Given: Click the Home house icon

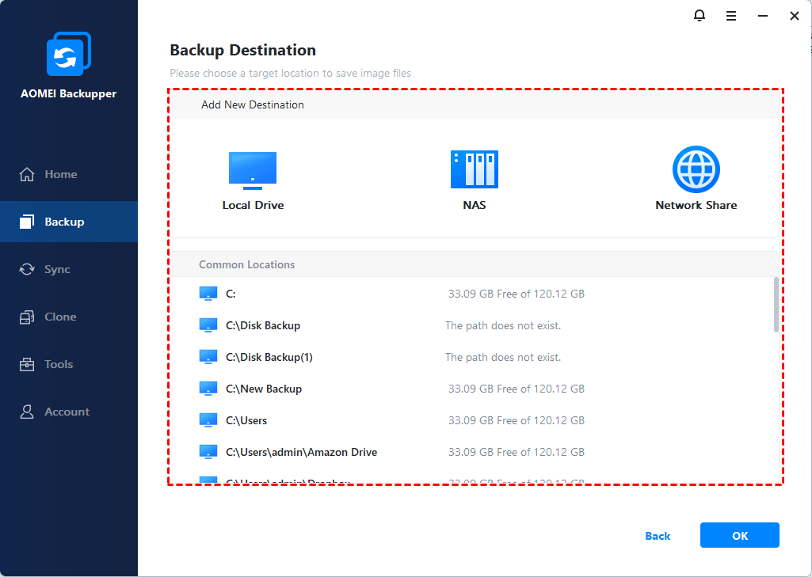Looking at the screenshot, I should point(28,174).
